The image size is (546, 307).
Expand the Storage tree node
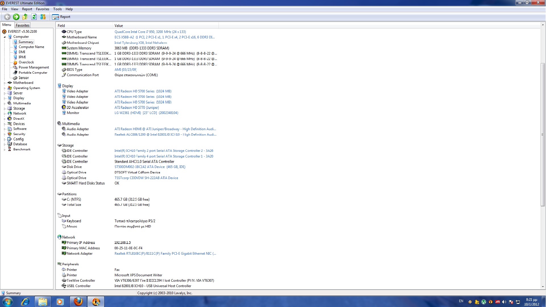(5, 109)
